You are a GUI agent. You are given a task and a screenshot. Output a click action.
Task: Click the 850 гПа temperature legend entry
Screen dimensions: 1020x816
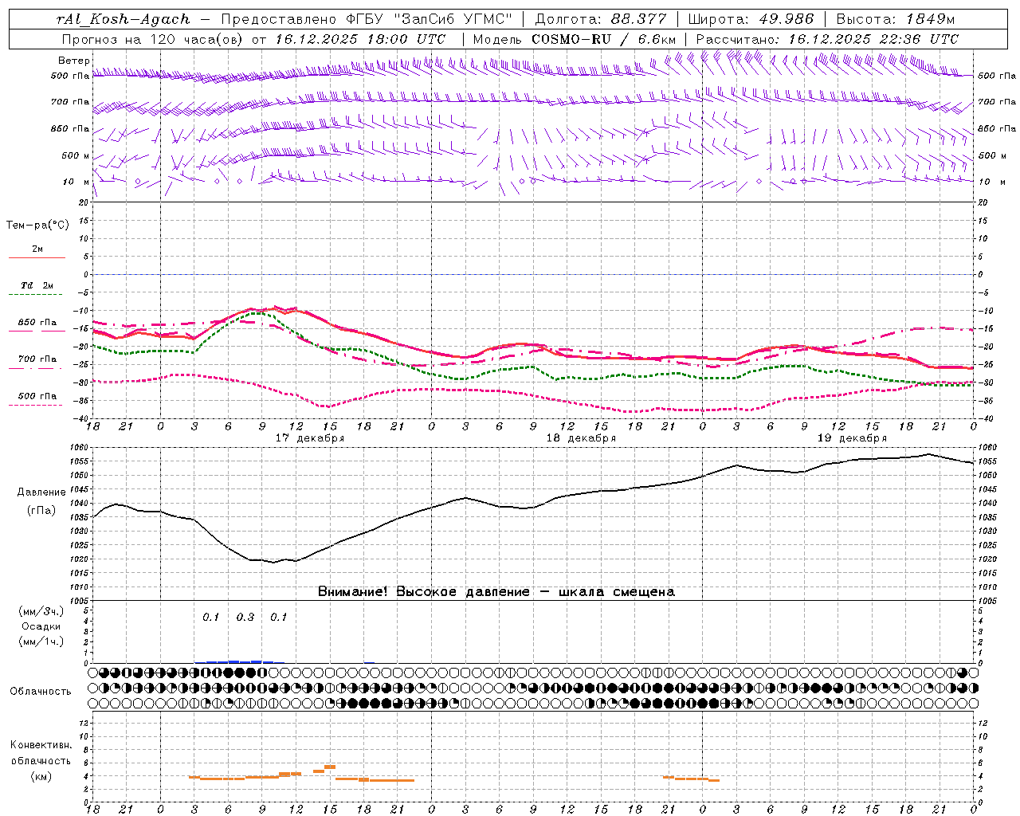coord(37,323)
